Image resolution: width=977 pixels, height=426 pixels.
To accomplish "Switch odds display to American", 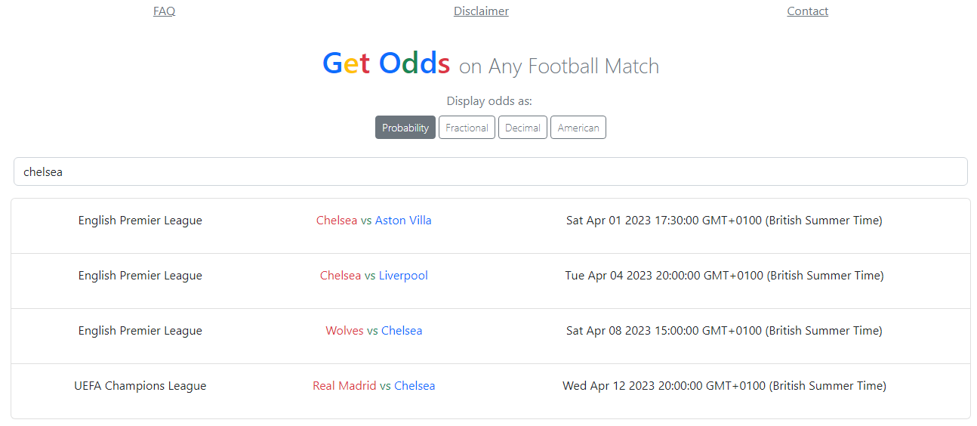I will coord(578,128).
